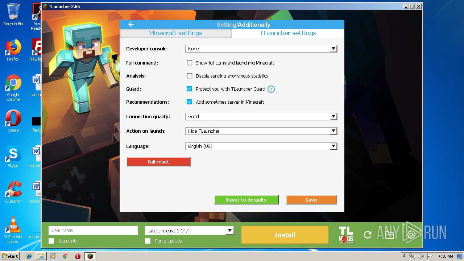Screen dimensions: 464x261
Task: Click the refresh versions icon
Action: (368, 235)
